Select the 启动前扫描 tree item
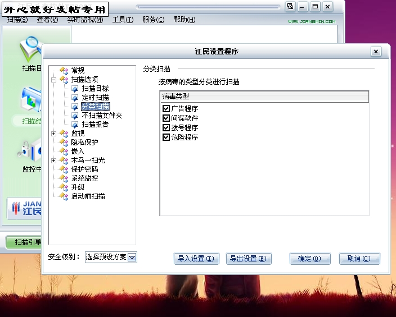 88,196
